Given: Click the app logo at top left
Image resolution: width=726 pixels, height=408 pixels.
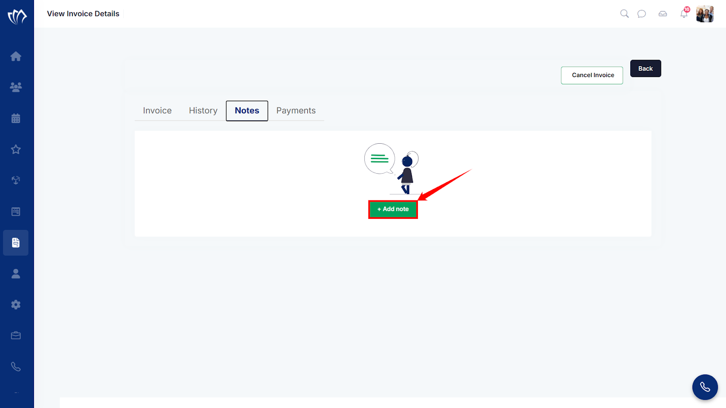Looking at the screenshot, I should click(x=17, y=17).
